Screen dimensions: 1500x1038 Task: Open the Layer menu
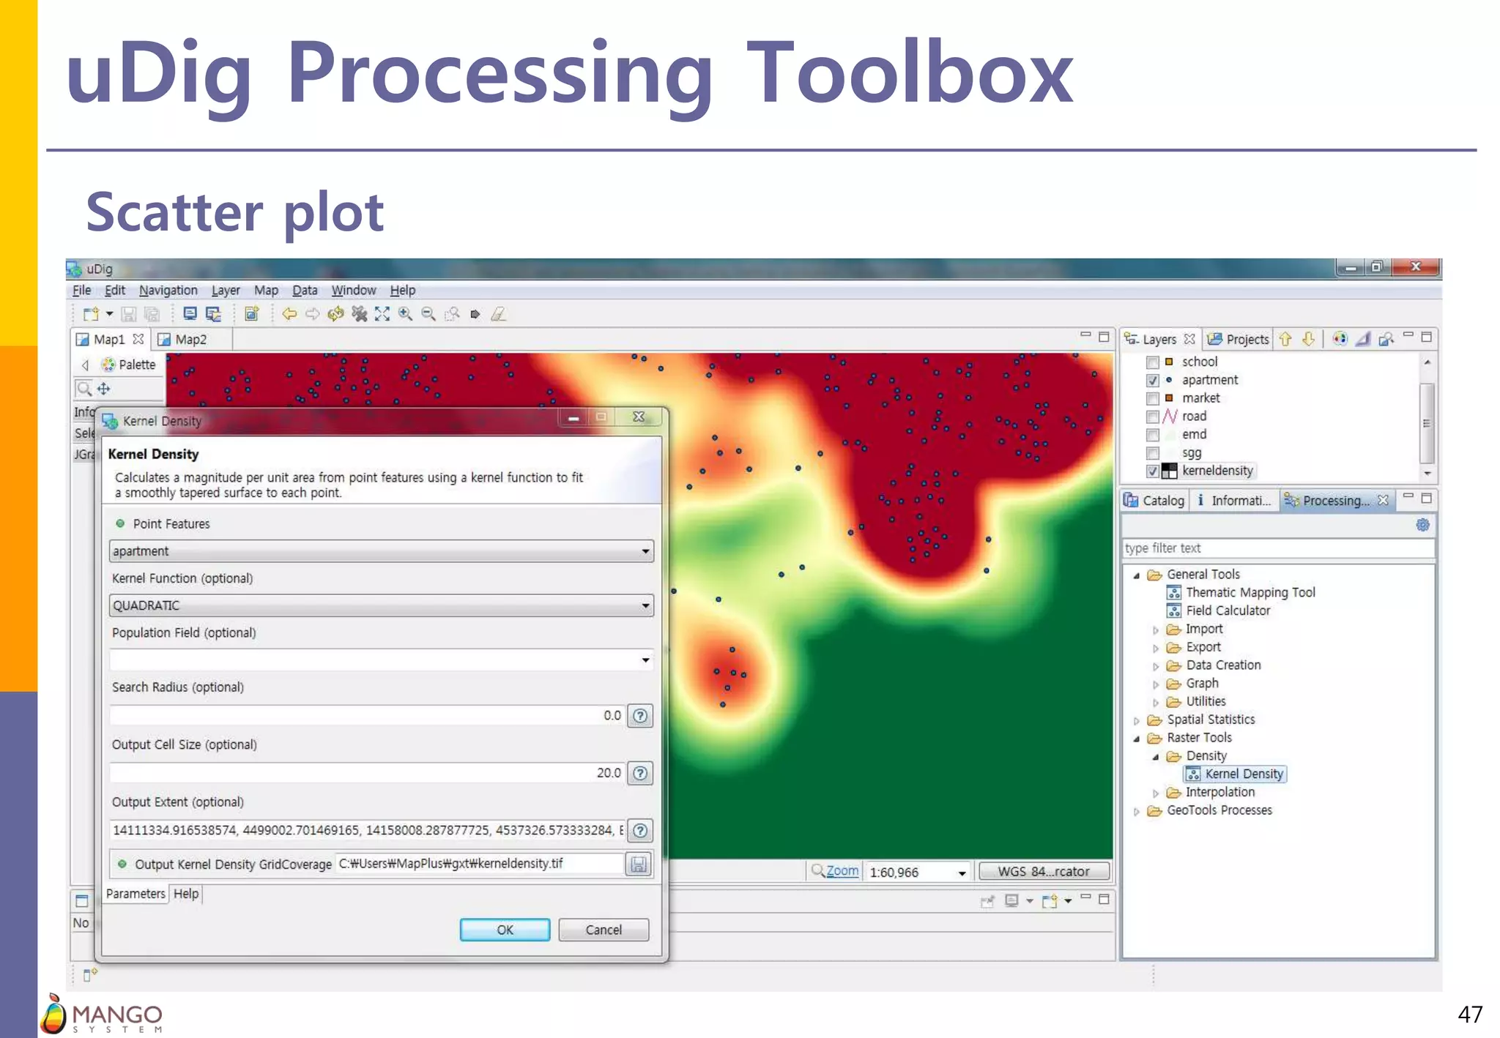pyautogui.click(x=226, y=291)
